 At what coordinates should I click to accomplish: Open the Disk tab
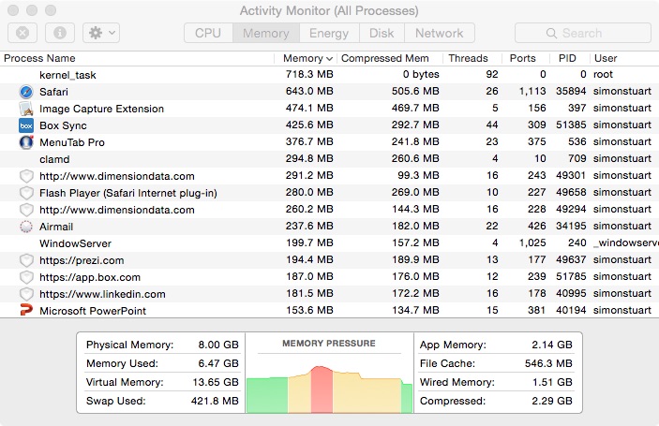382,33
